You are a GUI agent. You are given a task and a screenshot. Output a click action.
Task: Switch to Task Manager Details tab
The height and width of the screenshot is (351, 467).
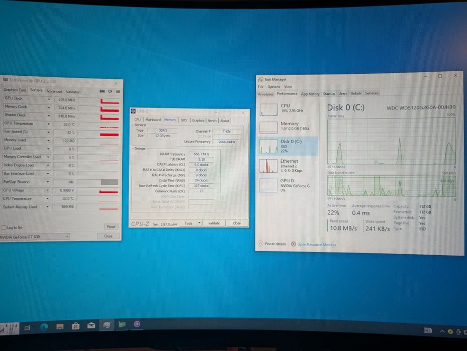(356, 93)
